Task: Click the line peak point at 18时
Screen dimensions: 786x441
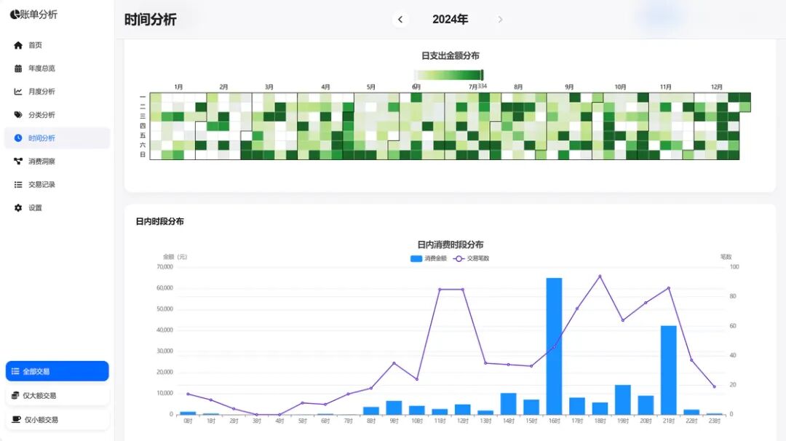Action: click(x=600, y=276)
